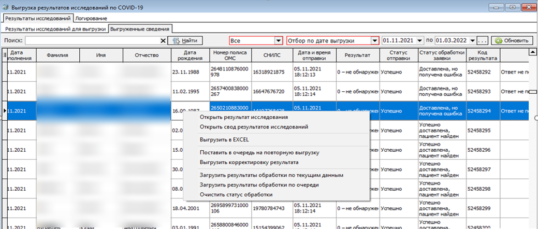Click Выгрузить корректировку результата option
This screenshot has width=538, height=229.
(x=250, y=163)
